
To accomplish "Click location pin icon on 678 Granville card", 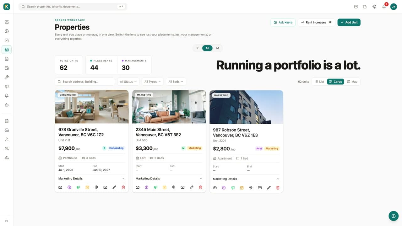I will pyautogui.click(x=96, y=187).
